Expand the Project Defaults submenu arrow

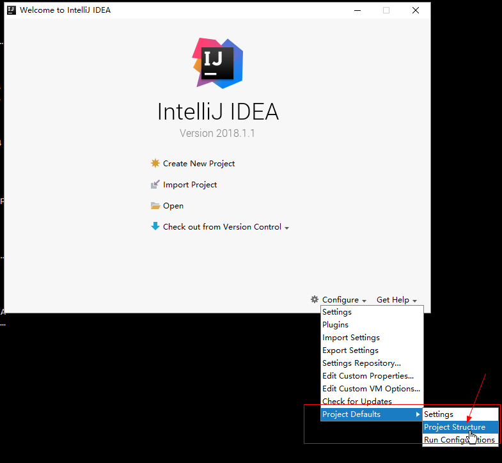click(418, 414)
